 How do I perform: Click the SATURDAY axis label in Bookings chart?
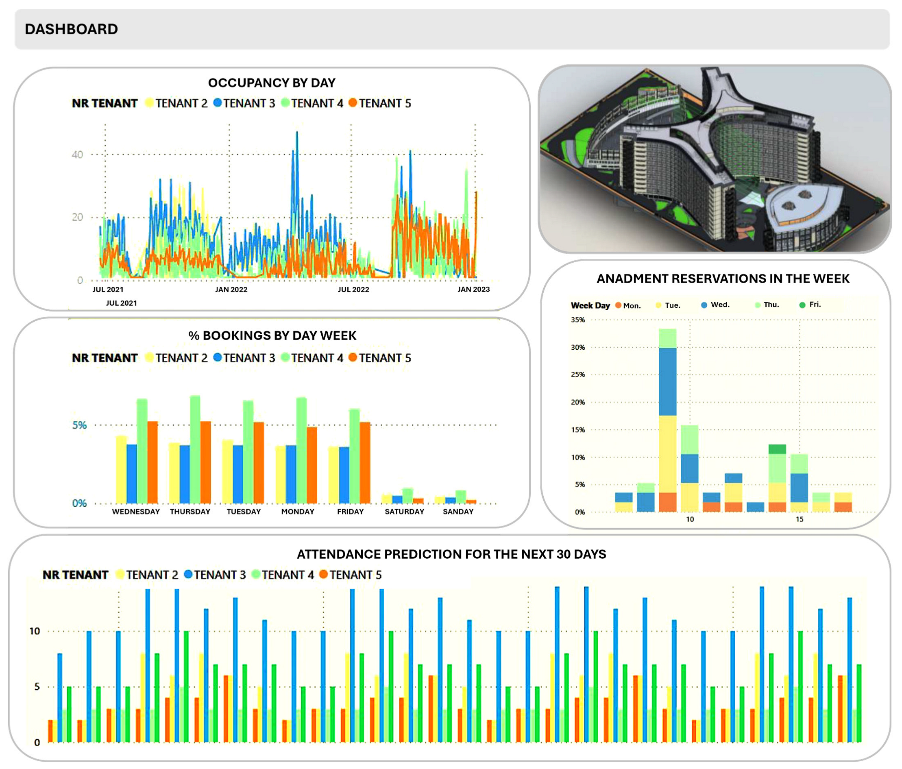[x=404, y=512]
